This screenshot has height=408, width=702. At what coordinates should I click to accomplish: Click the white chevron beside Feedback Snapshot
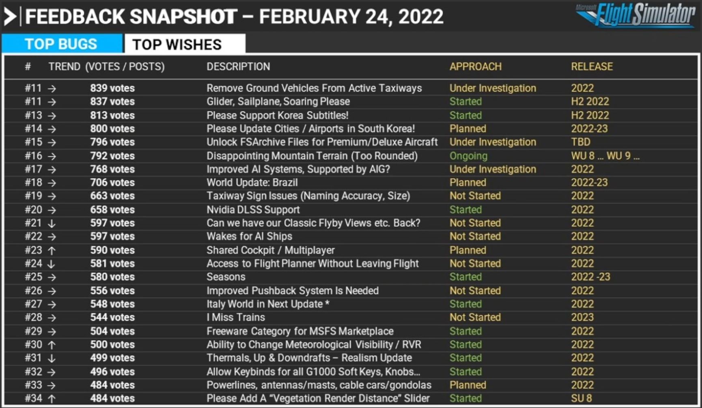click(10, 17)
